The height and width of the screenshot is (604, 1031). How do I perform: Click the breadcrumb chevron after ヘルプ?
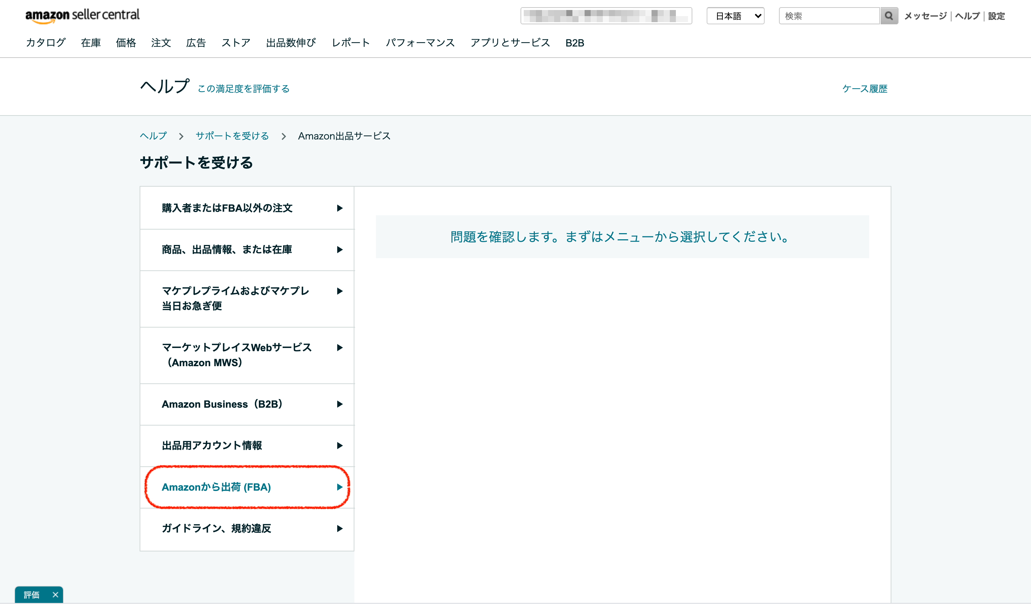pos(181,136)
